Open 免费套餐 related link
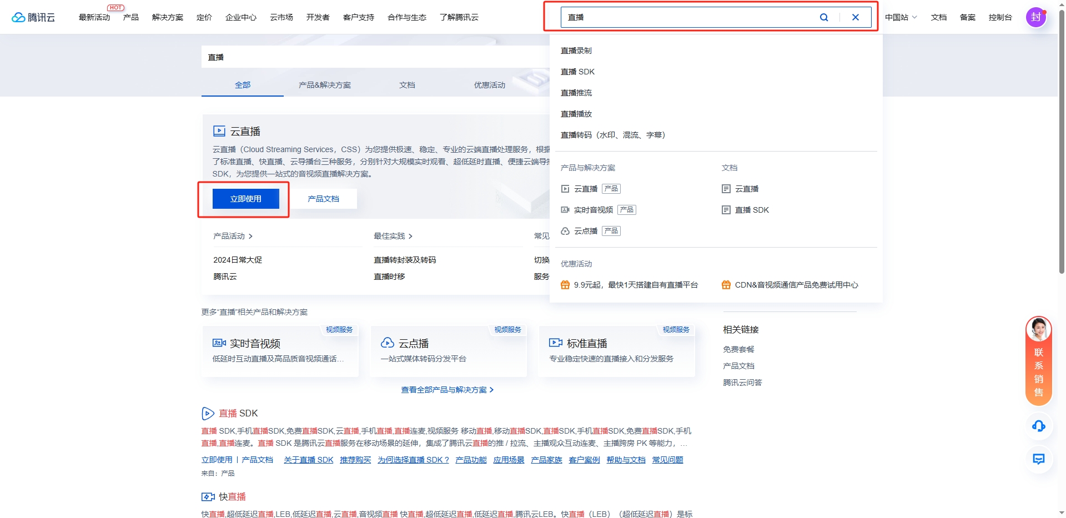 click(738, 349)
